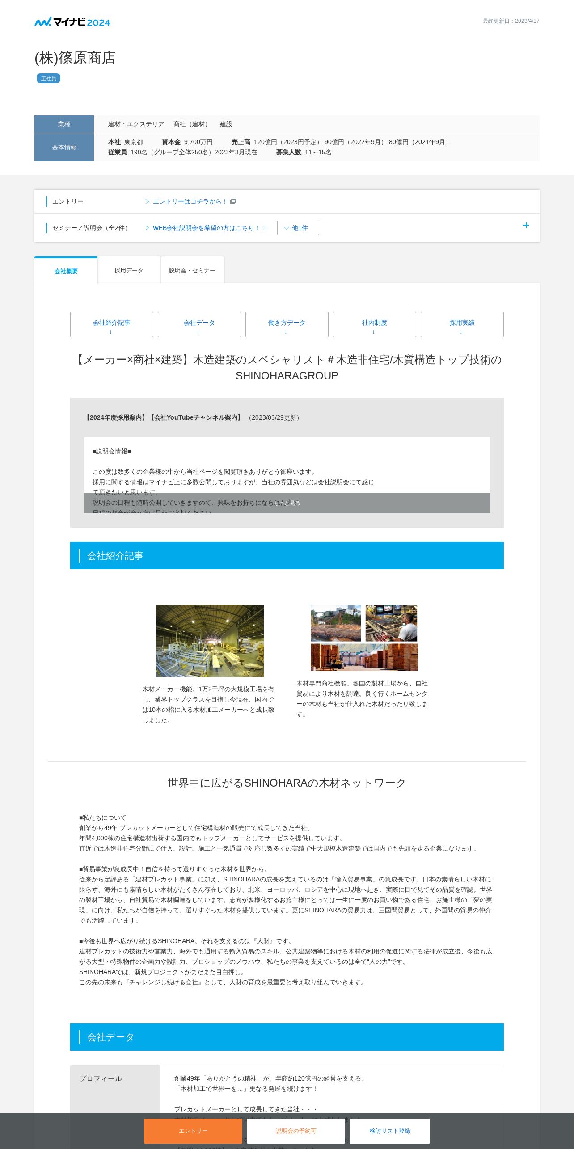Click the 正社員 badge
The image size is (574, 1149).
point(48,78)
